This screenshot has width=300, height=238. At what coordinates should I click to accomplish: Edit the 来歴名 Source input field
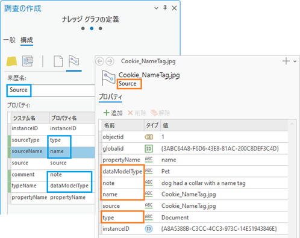pos(51,90)
